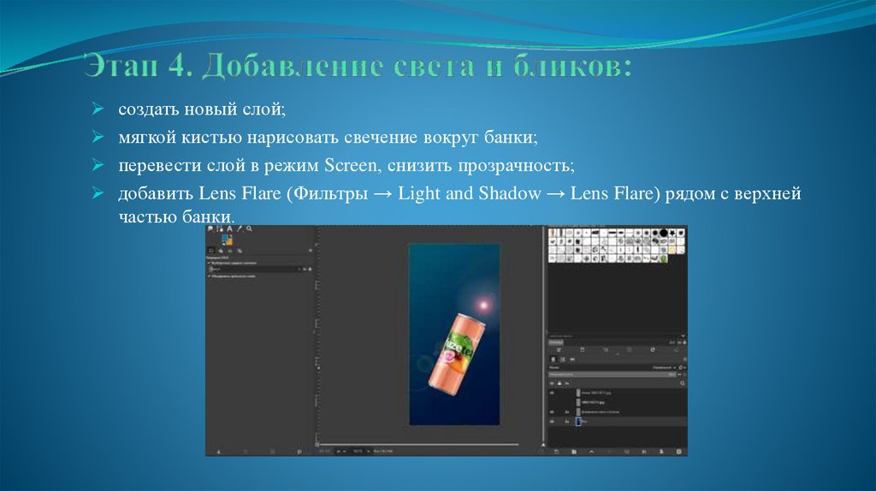Open the px unit dropdown in status bar
The width and height of the screenshot is (876, 491).
click(x=340, y=451)
